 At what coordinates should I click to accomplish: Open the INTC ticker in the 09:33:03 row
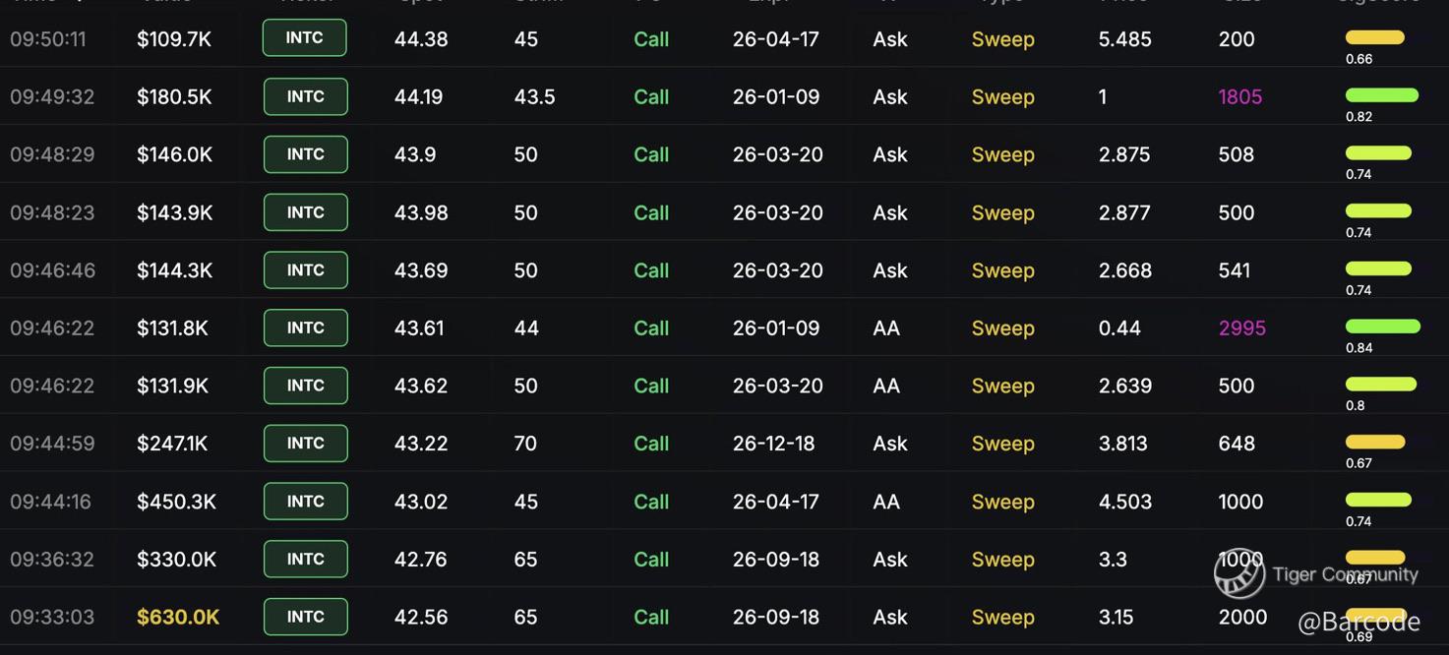(x=305, y=617)
